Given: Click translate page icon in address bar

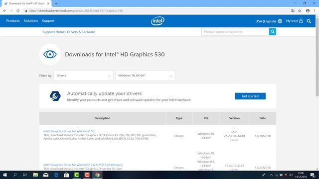Looking at the screenshot, I should [293, 11].
